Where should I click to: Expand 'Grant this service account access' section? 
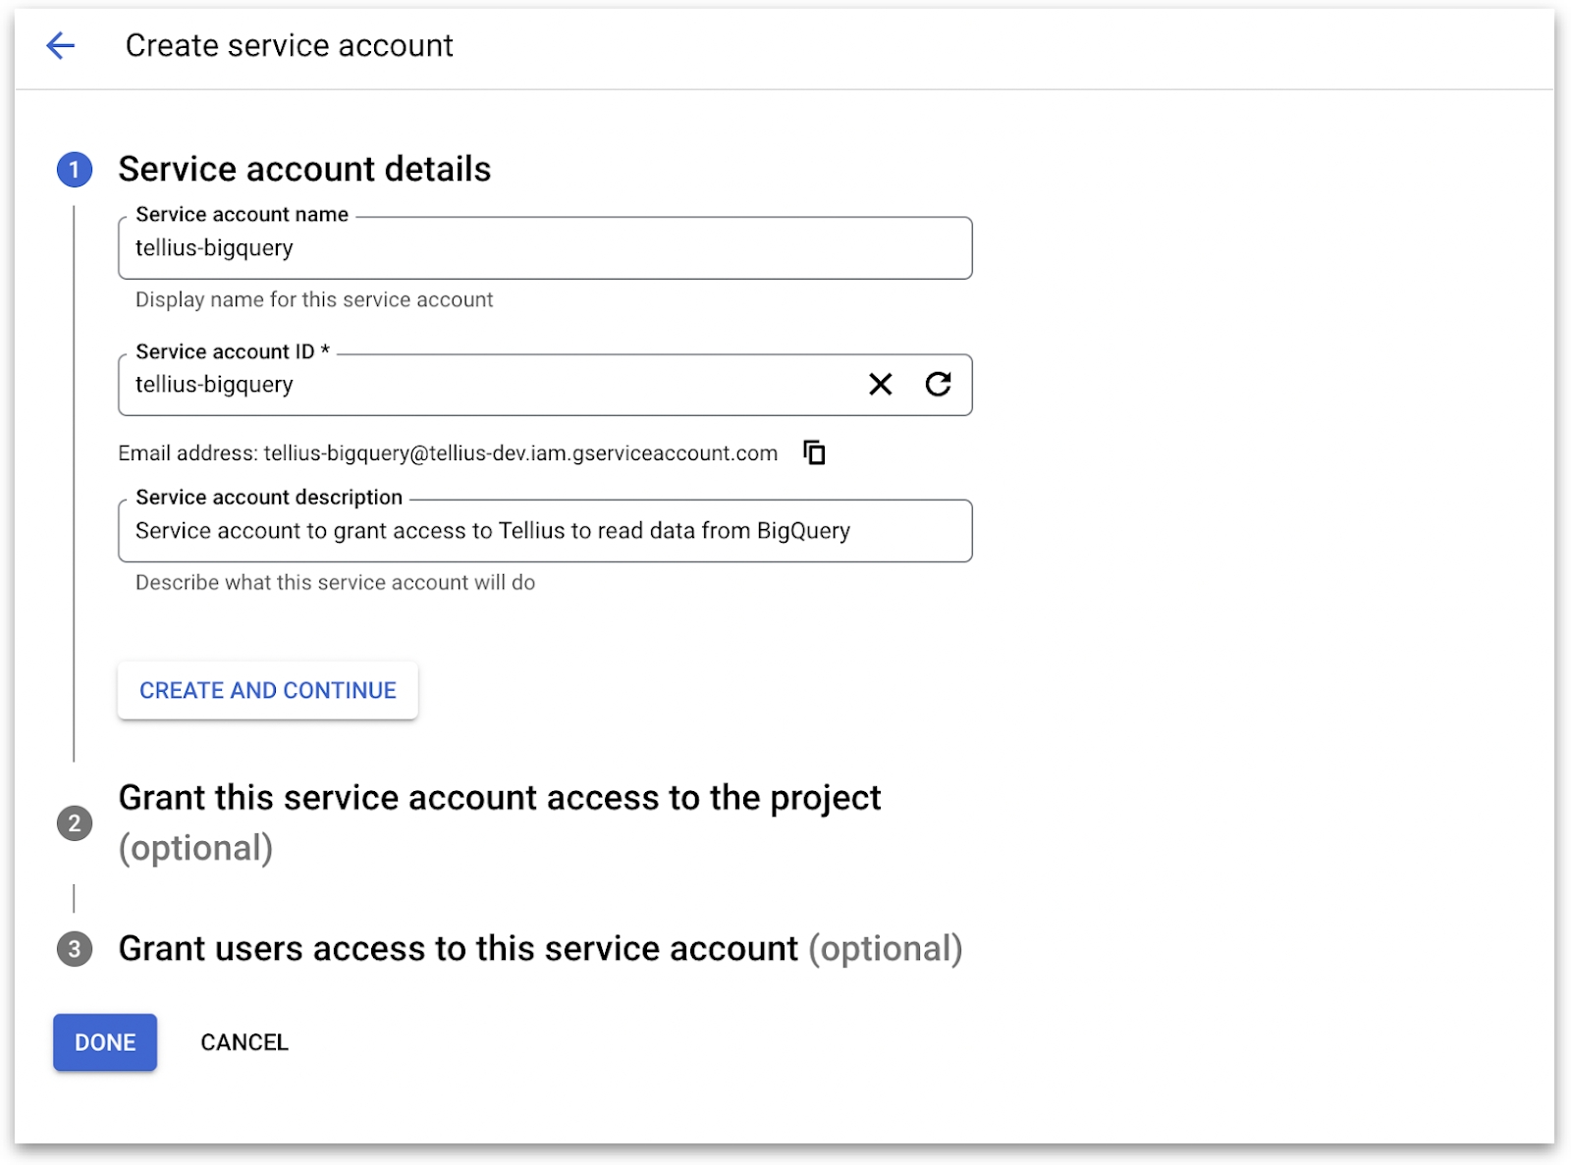pos(499,799)
